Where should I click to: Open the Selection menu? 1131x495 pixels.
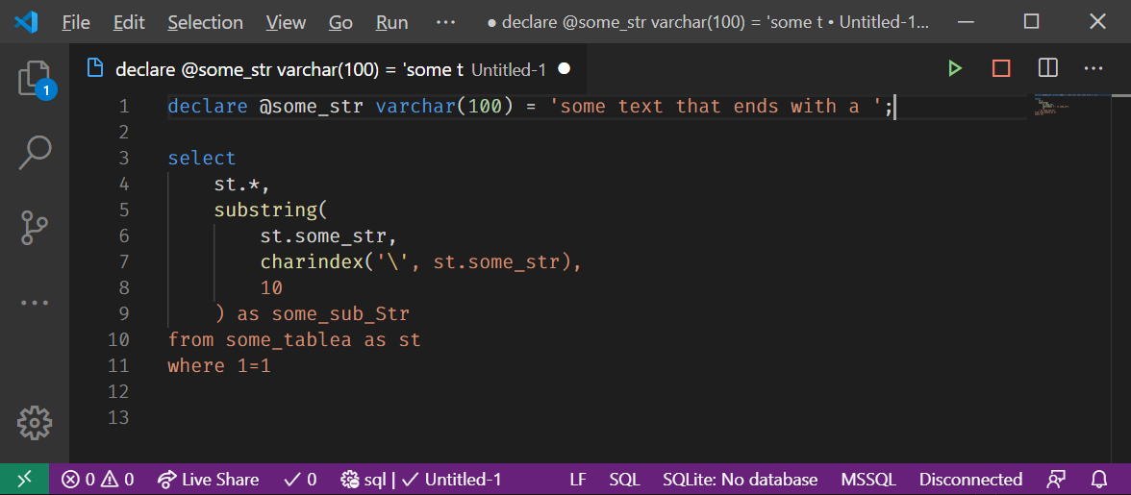tap(205, 22)
